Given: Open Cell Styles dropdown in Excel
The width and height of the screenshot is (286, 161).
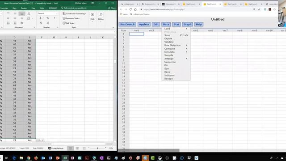Looking at the screenshot, I should (x=69, y=23).
